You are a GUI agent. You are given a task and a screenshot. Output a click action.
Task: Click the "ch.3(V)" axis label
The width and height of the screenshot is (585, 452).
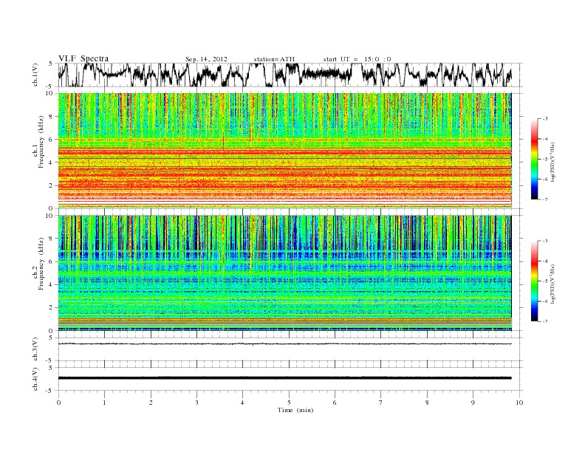(x=35, y=349)
